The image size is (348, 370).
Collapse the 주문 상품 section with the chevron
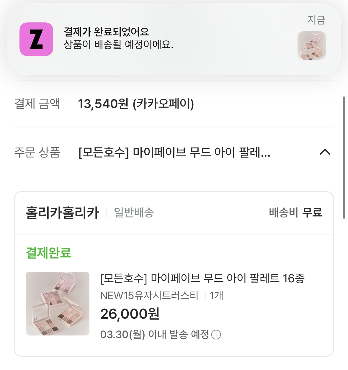pyautogui.click(x=325, y=152)
